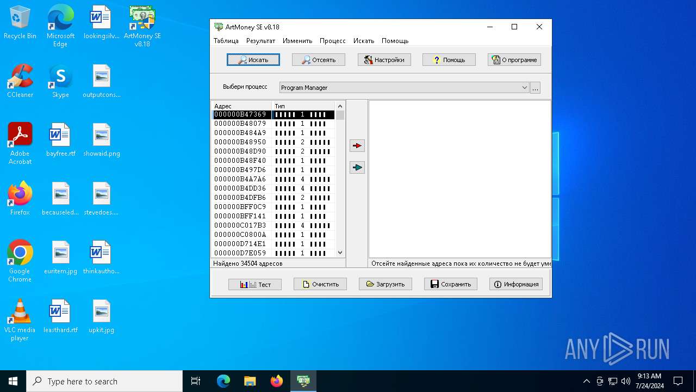Image resolution: width=696 pixels, height=392 pixels.
Task: Select address row 000000BFF0C9
Action: pyautogui.click(x=273, y=207)
